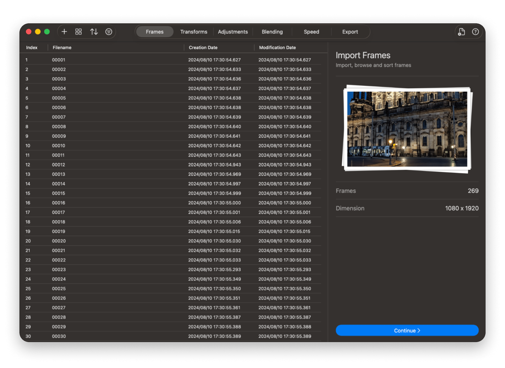Click the blue Continue button
This screenshot has height=368, width=505.
(407, 330)
